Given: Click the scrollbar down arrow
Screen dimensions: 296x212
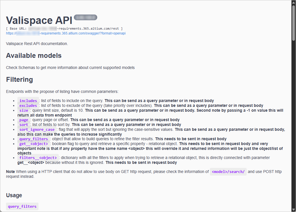Looking at the screenshot, I should click(293, 210).
